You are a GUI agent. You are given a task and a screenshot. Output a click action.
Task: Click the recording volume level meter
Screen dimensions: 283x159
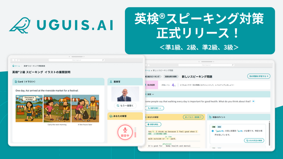135,132
